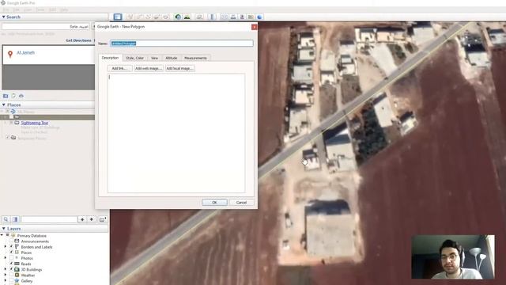Screen dimensions: 506x285
Task: Click the email envelope toolbar icon
Action: 225,17
